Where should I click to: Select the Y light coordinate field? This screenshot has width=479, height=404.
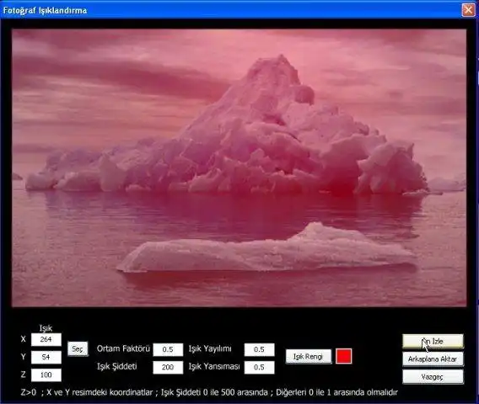tap(46, 357)
